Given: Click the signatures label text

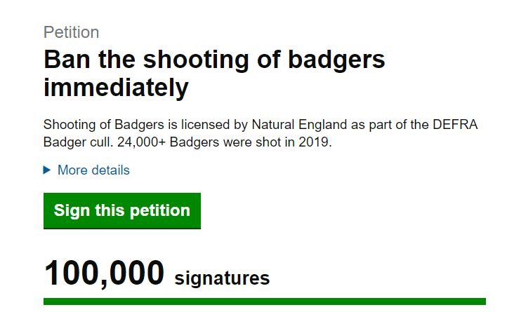Looking at the screenshot, I should pyautogui.click(x=222, y=278).
